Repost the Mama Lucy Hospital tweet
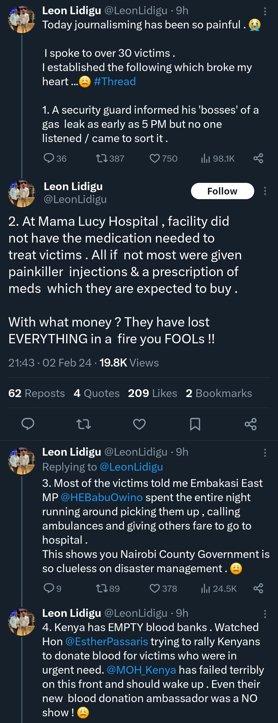 coord(84,424)
